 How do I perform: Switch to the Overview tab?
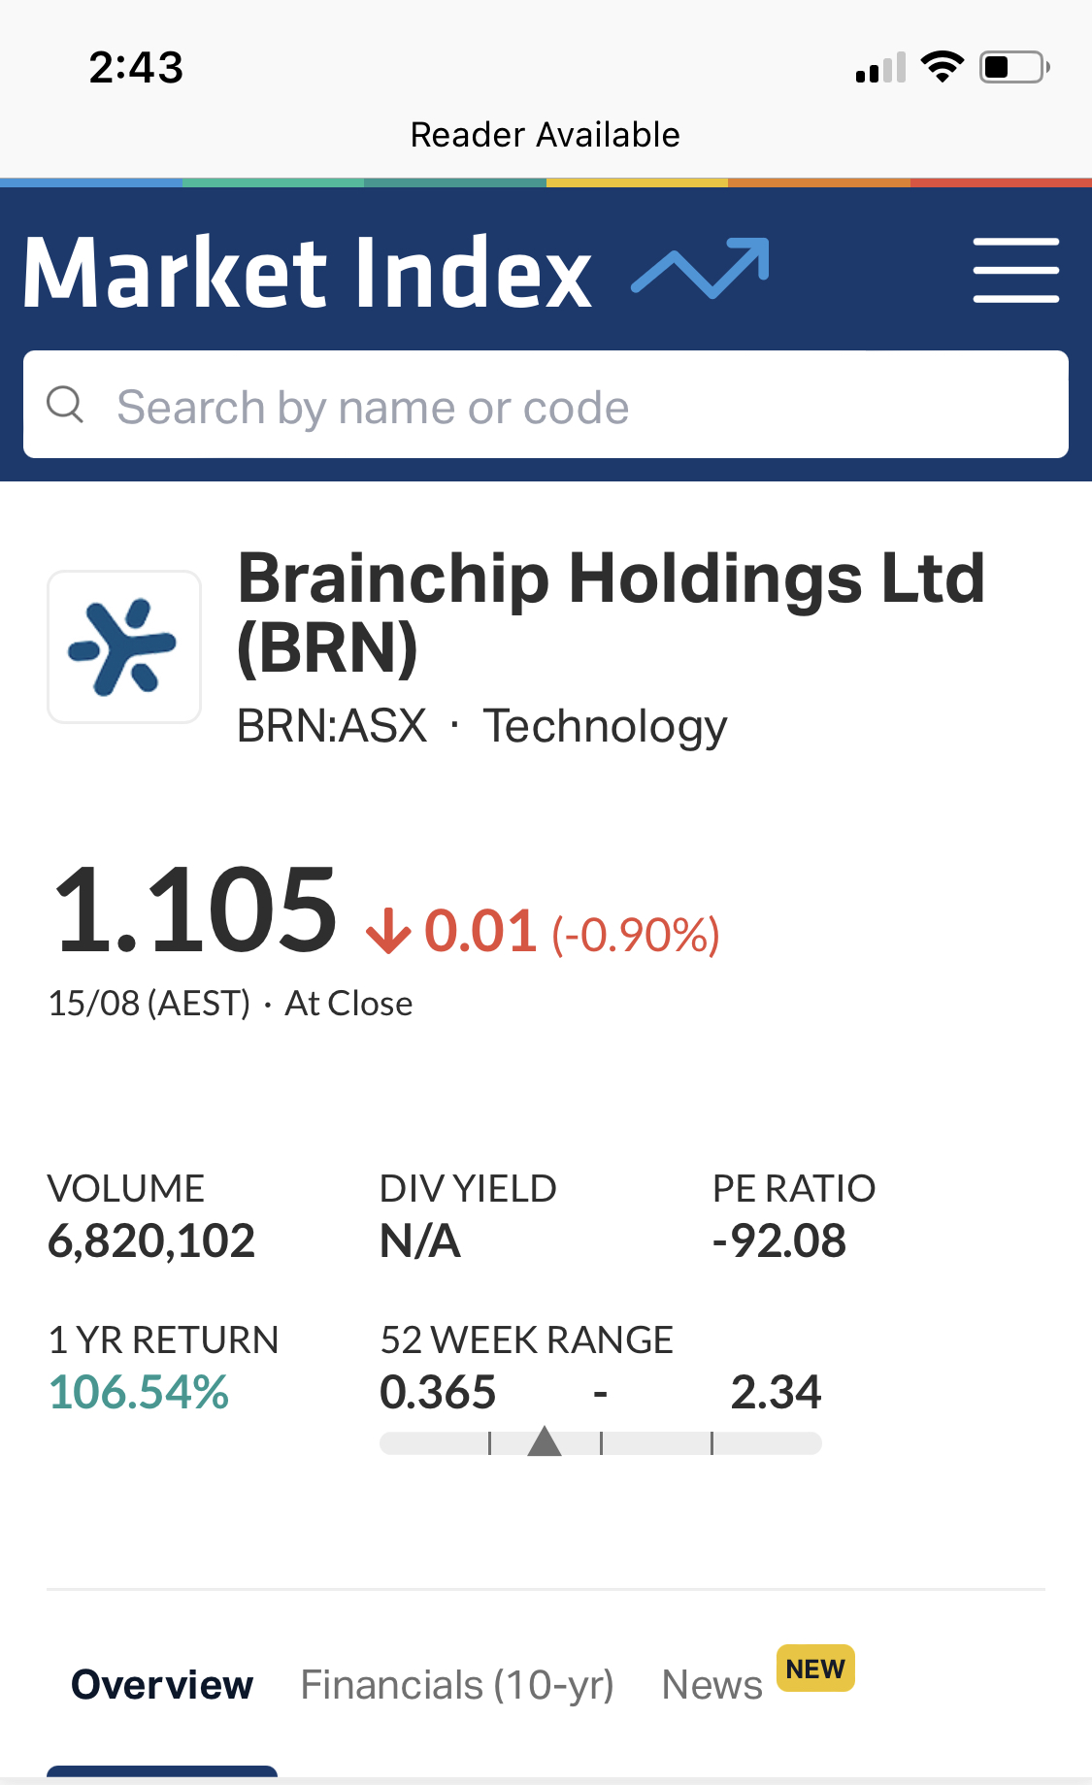tap(162, 1685)
